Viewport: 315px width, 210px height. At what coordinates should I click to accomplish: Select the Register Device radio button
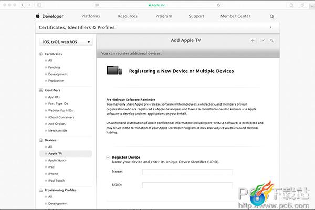[108, 157]
